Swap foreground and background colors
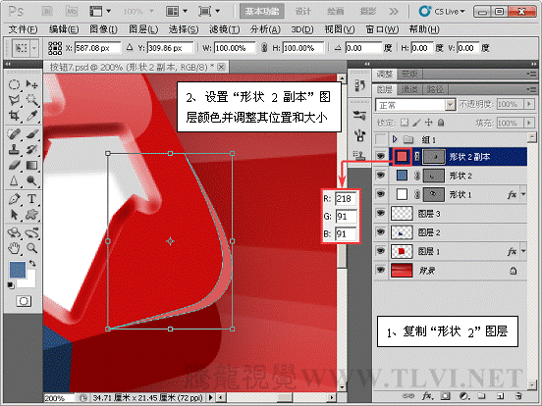Screen dimensions: 542x406 [x=32, y=264]
